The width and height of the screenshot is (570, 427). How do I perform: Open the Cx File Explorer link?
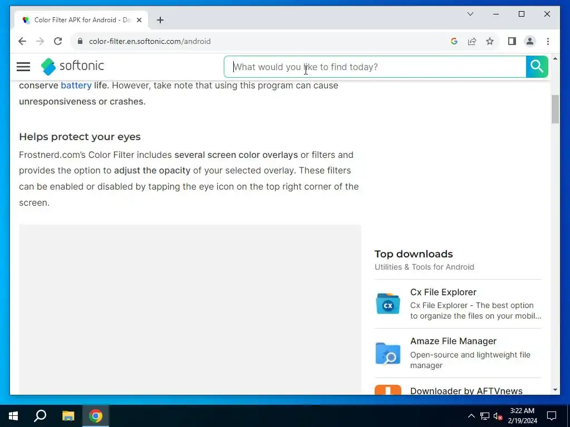[x=443, y=292]
